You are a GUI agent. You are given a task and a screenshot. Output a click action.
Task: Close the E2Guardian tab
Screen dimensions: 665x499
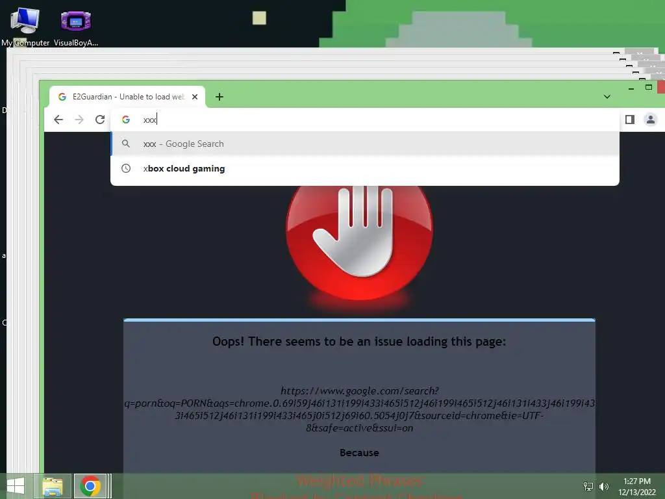195,97
